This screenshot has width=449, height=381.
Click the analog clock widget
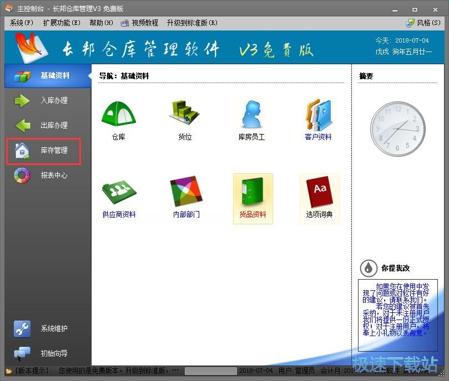pos(398,129)
